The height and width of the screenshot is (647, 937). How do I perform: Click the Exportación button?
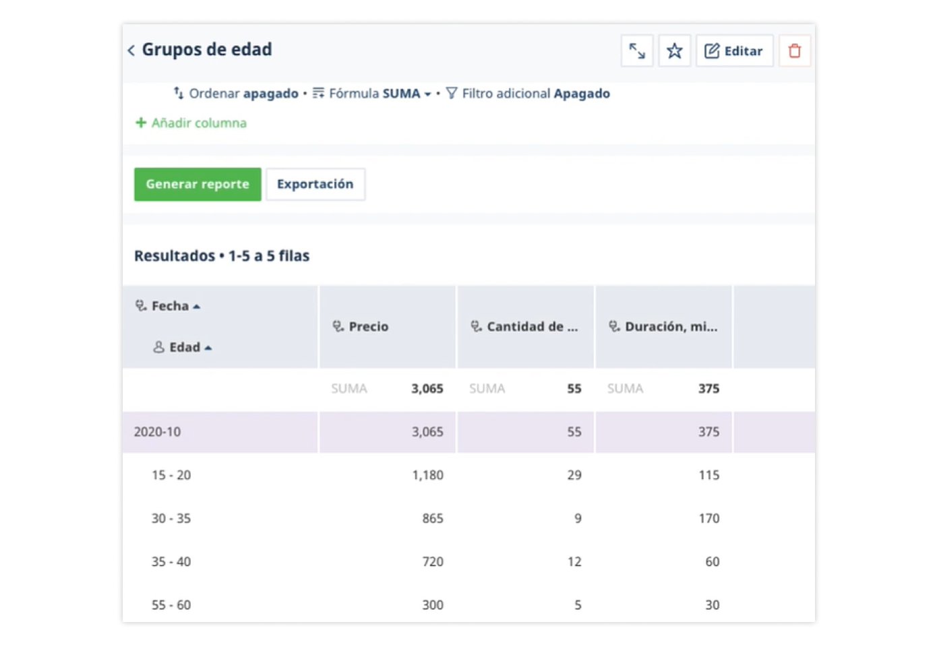pyautogui.click(x=315, y=184)
